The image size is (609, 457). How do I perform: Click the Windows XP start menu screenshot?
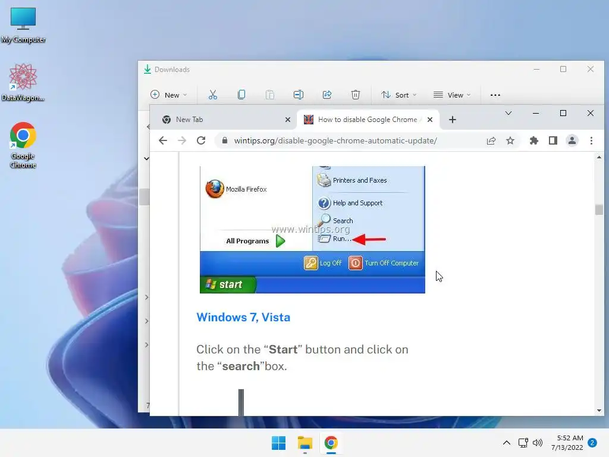click(312, 230)
